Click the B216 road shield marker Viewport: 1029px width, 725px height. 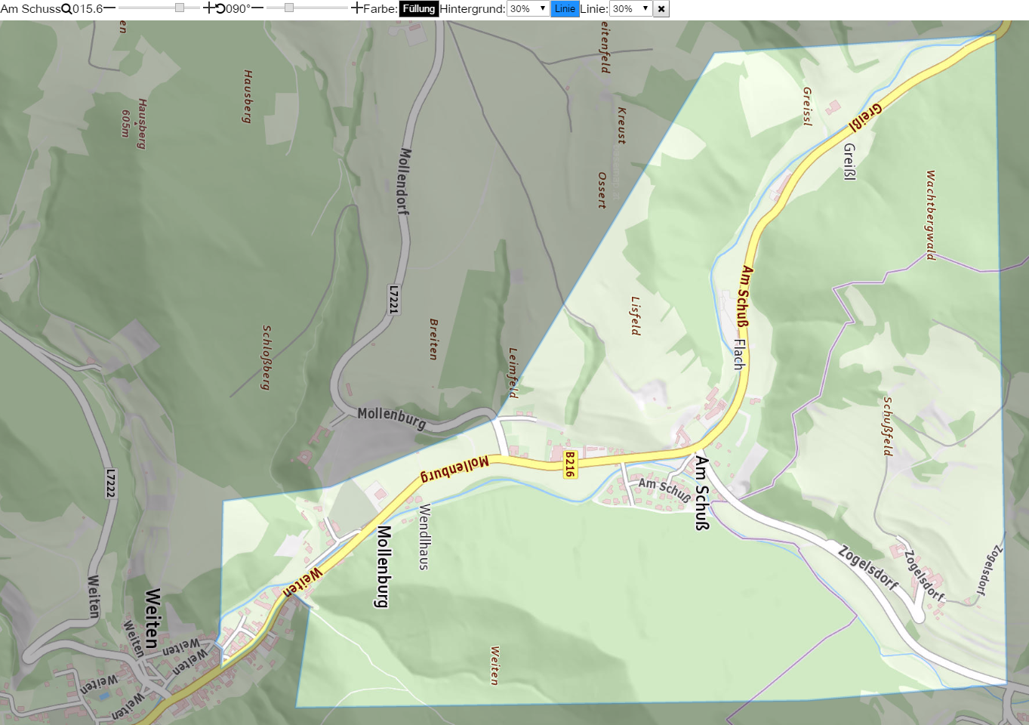click(x=570, y=464)
